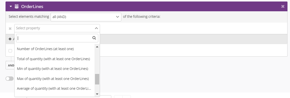Pick Min of quantity option
Screen dimensions: 290x98
[53, 69]
